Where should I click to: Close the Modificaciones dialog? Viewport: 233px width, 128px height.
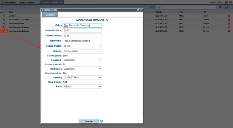point(141,10)
